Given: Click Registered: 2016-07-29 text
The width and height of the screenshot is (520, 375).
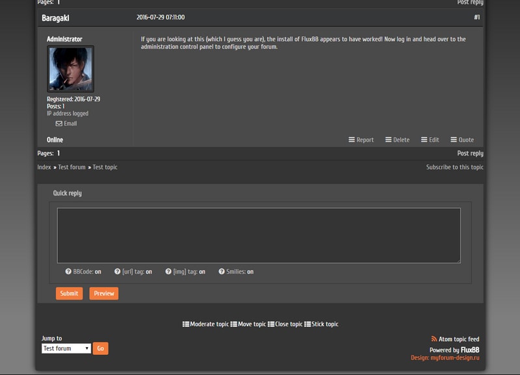Looking at the screenshot, I should [x=73, y=99].
